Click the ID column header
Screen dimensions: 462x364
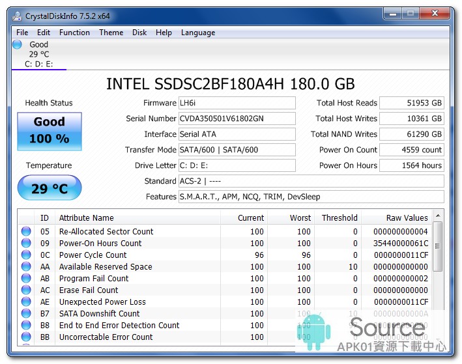point(44,217)
